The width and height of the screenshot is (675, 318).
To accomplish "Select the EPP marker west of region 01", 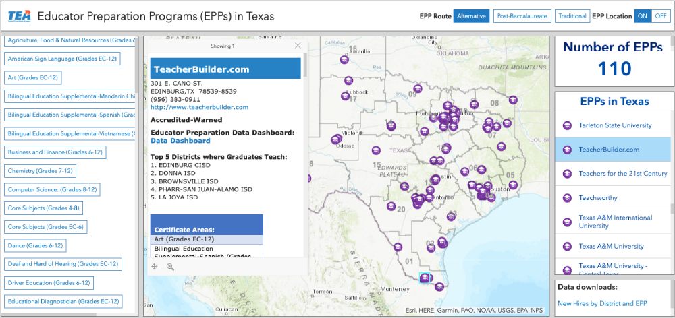I will (398, 247).
